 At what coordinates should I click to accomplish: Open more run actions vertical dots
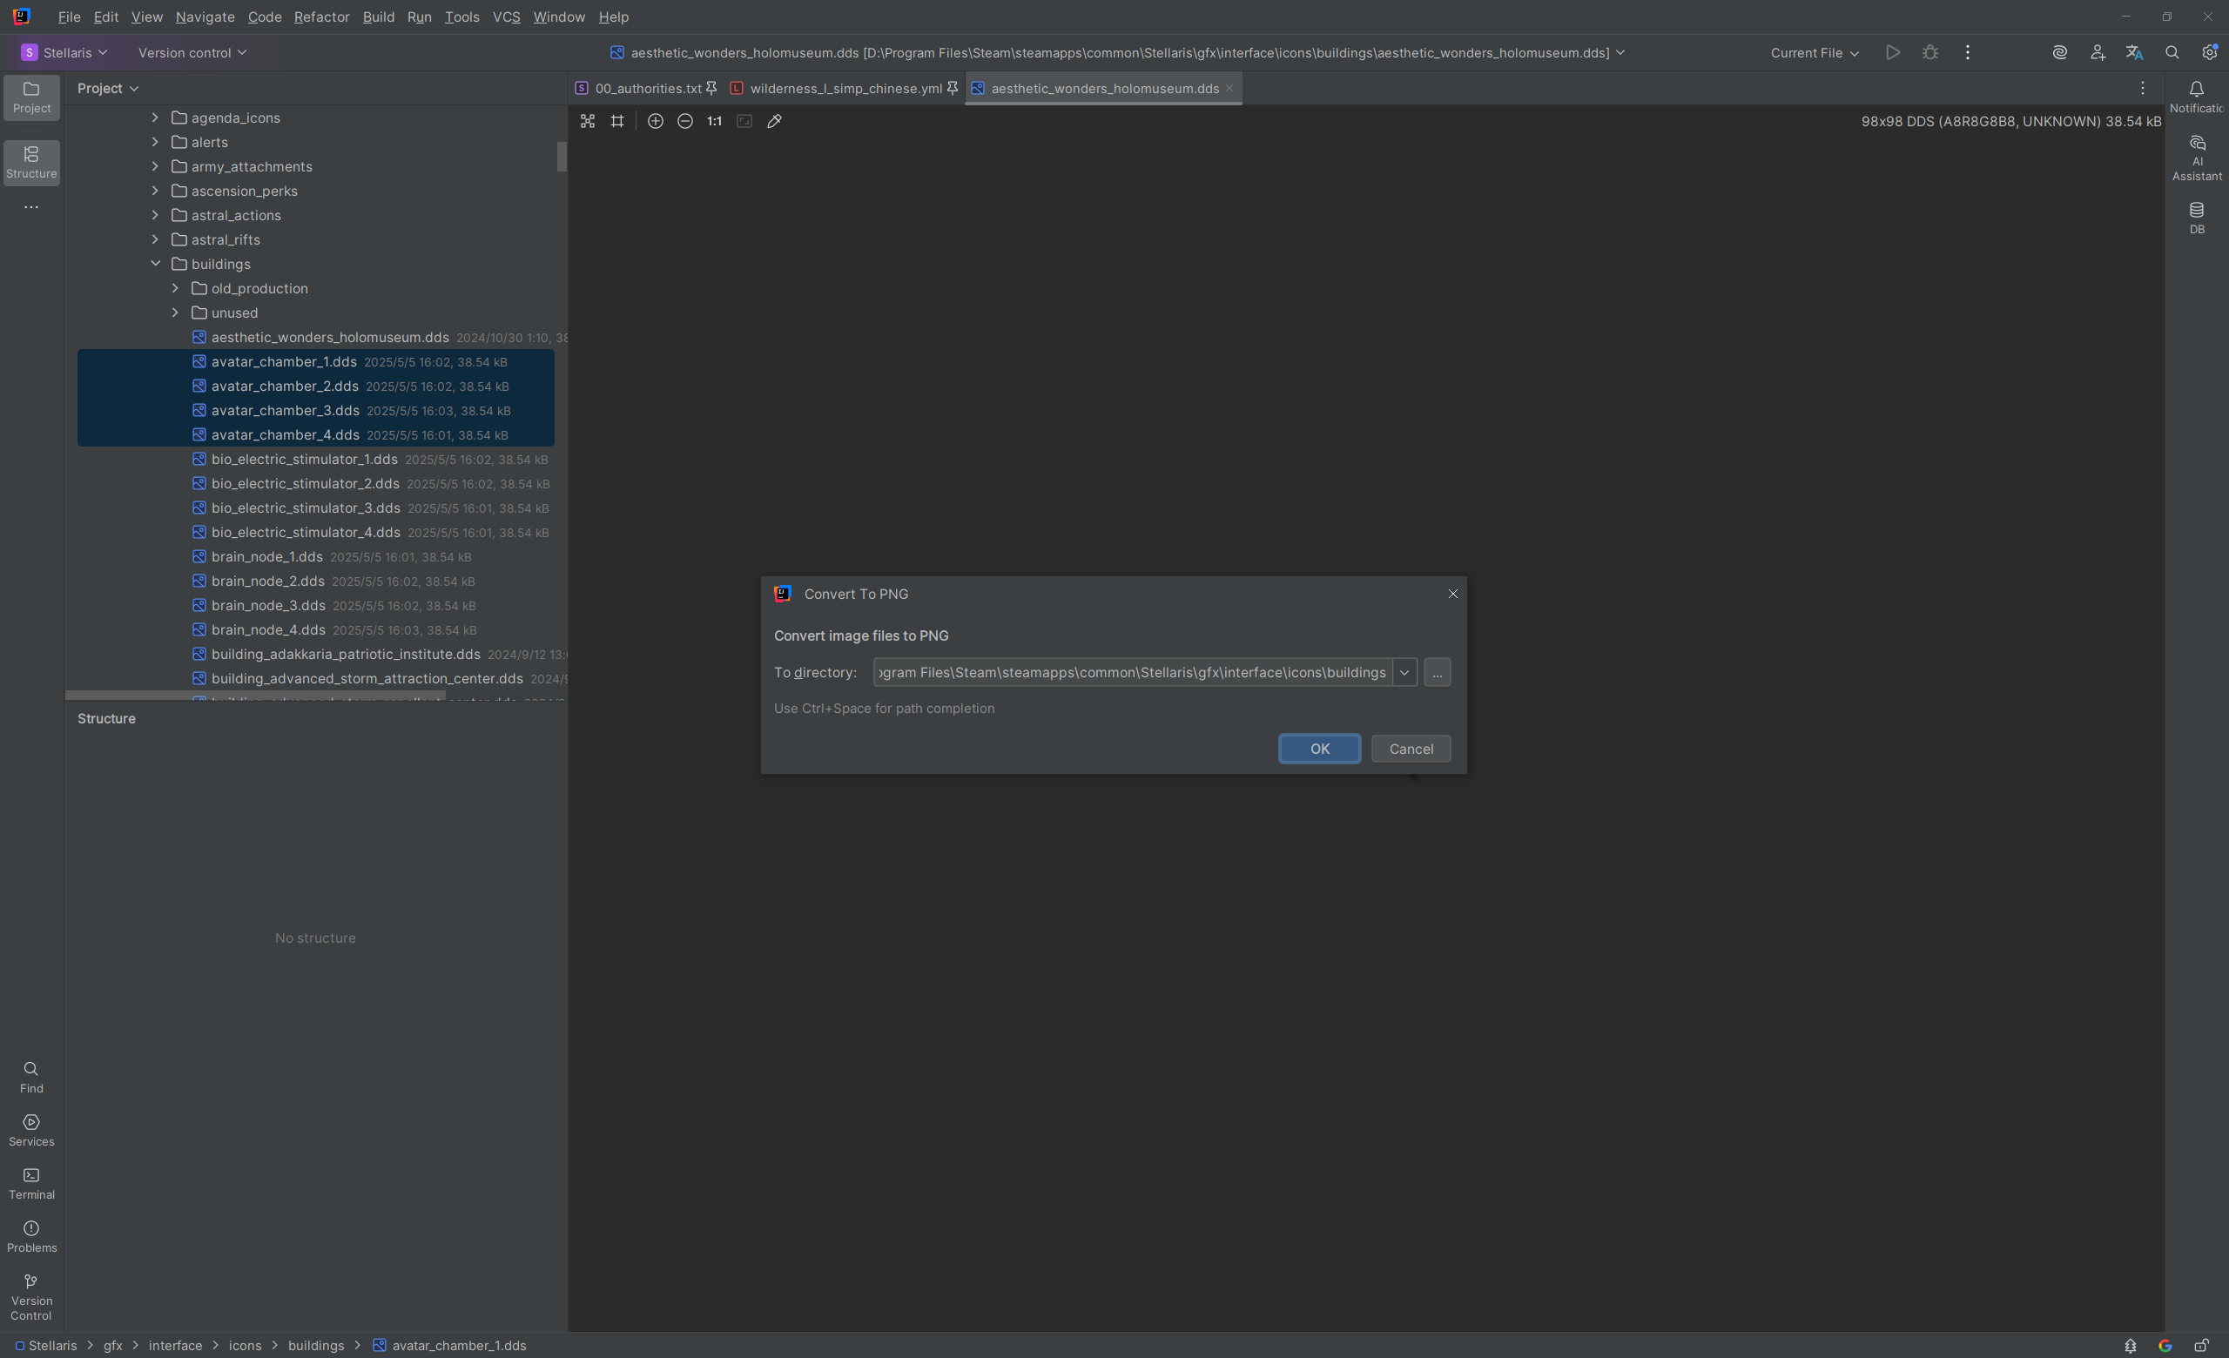(1968, 52)
